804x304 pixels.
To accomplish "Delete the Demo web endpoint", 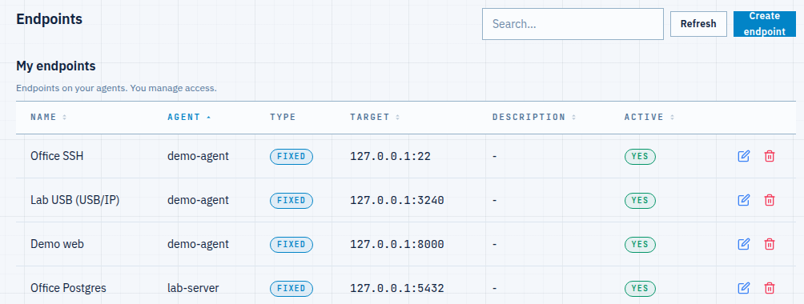I will coord(769,244).
